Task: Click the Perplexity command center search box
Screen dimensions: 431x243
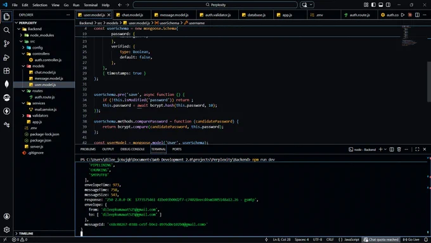Action: (215, 5)
